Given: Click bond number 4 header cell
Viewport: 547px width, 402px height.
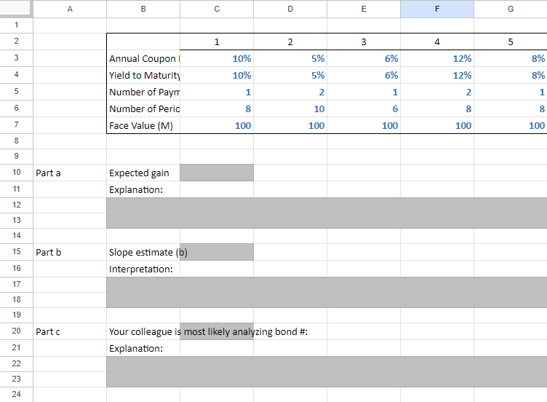Looking at the screenshot, I should pos(436,42).
